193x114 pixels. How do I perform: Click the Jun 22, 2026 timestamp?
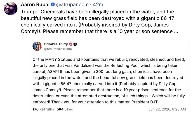pyautogui.click(x=167, y=109)
